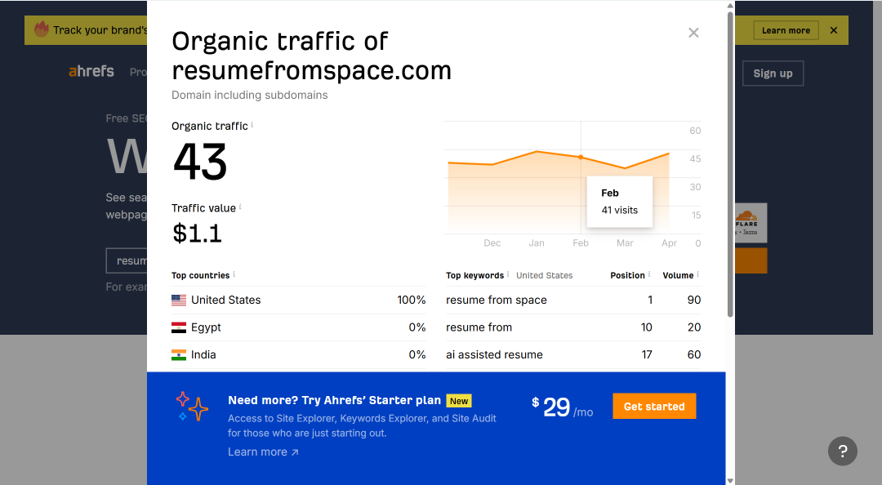Click the Top countries info icon

click(x=234, y=274)
